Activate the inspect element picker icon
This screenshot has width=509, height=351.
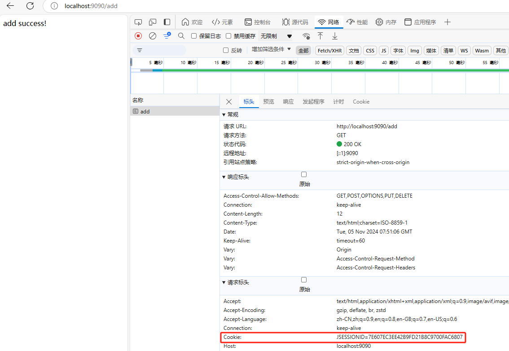click(138, 22)
